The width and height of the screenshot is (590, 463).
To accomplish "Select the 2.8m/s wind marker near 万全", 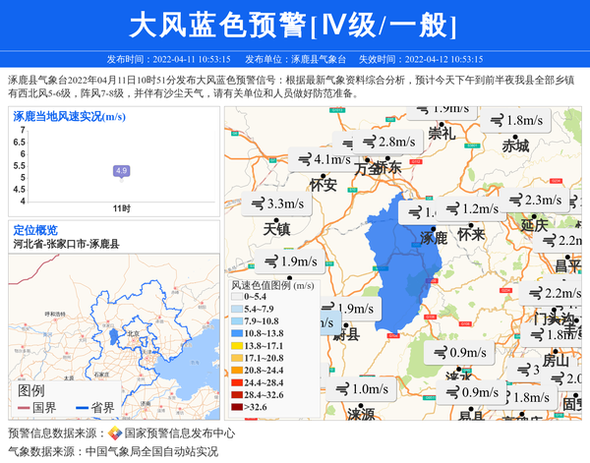I will [x=385, y=143].
